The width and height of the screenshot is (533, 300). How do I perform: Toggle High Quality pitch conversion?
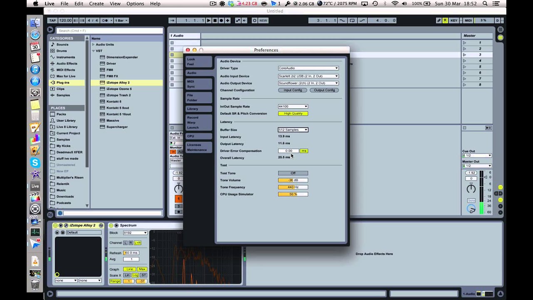[293, 113]
